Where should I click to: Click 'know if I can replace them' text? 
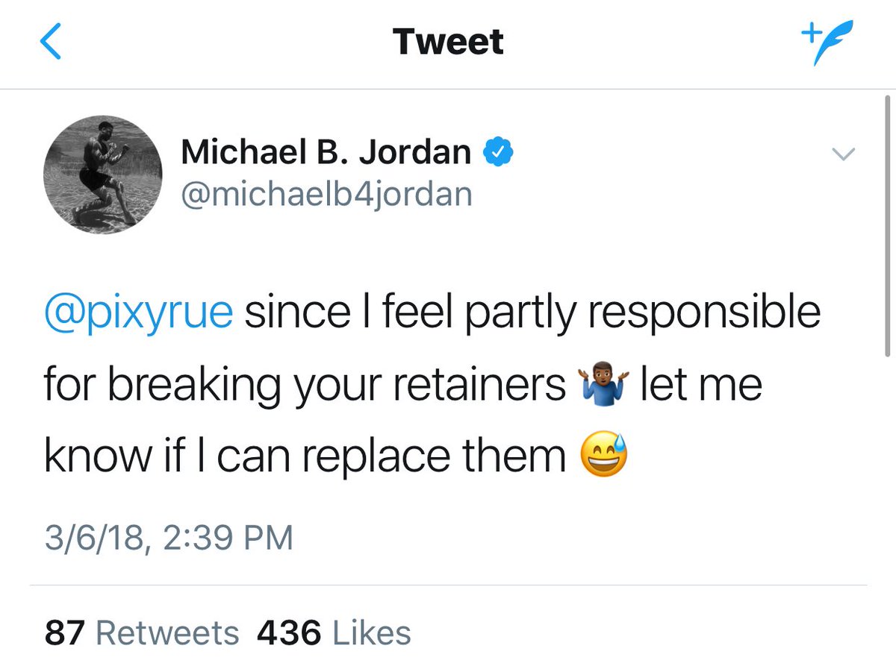(x=305, y=456)
